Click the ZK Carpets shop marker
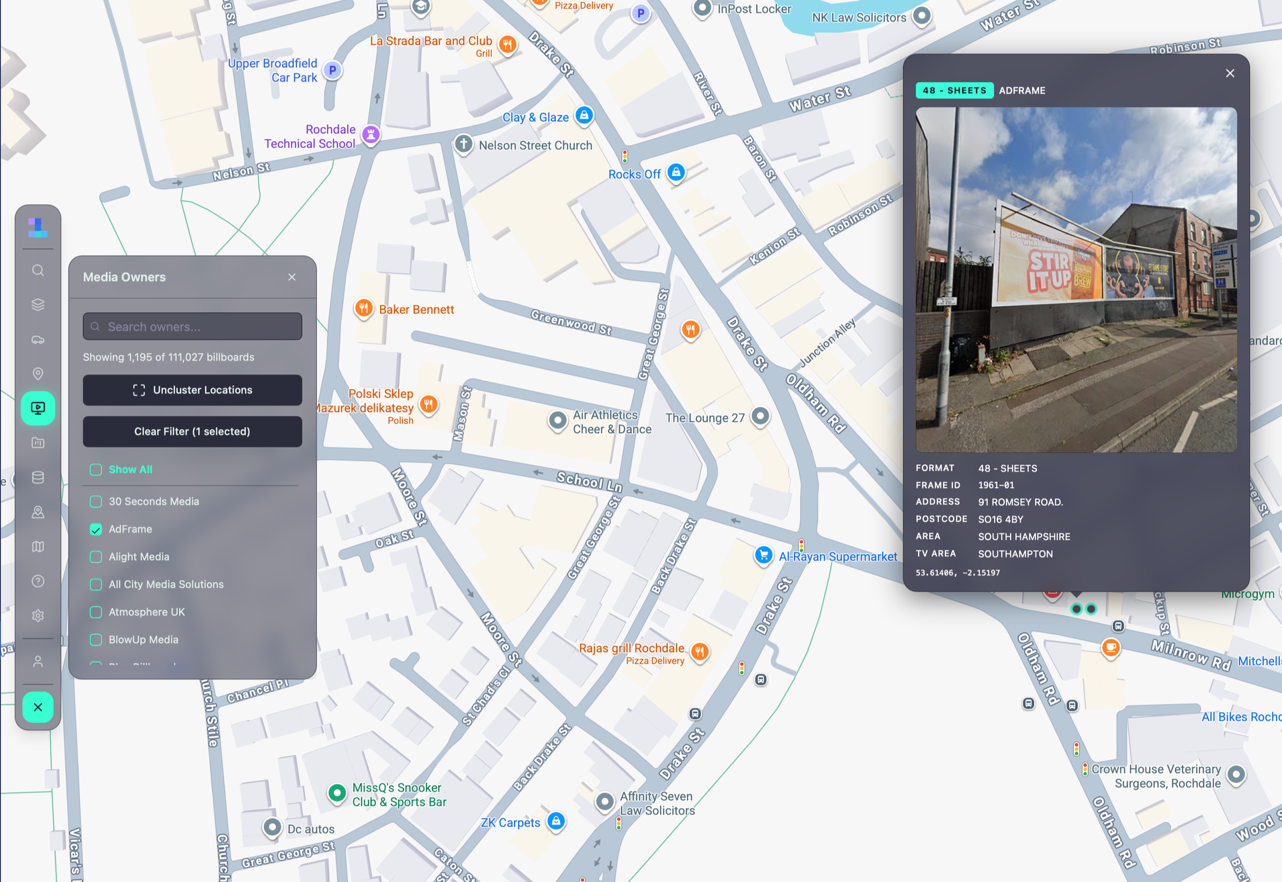The height and width of the screenshot is (882, 1282). point(556,821)
